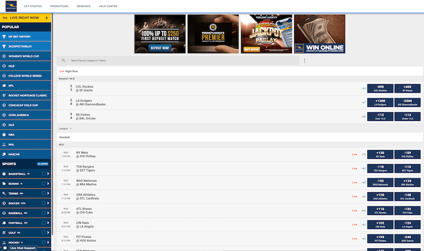Viewport: 424px width, 251px height.
Task: Open Live Right Now in sidebar
Action: click(25, 18)
